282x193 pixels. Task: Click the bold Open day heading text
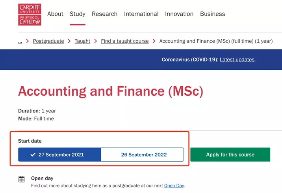[x=42, y=178]
